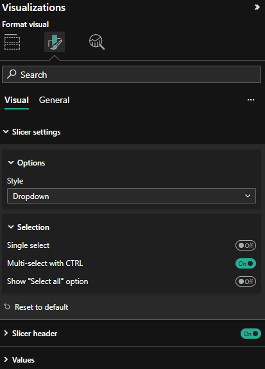Click Reset to default link
This screenshot has width=265, height=369.
click(x=42, y=307)
